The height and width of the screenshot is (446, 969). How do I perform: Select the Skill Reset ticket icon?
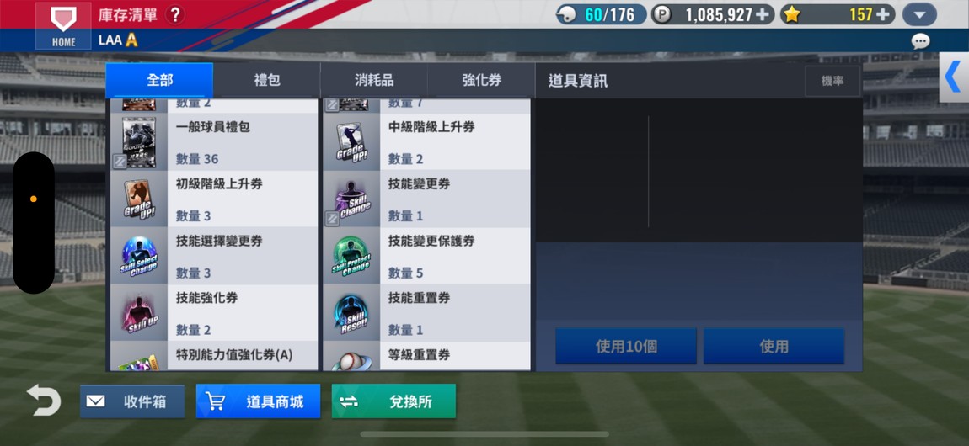click(x=351, y=313)
